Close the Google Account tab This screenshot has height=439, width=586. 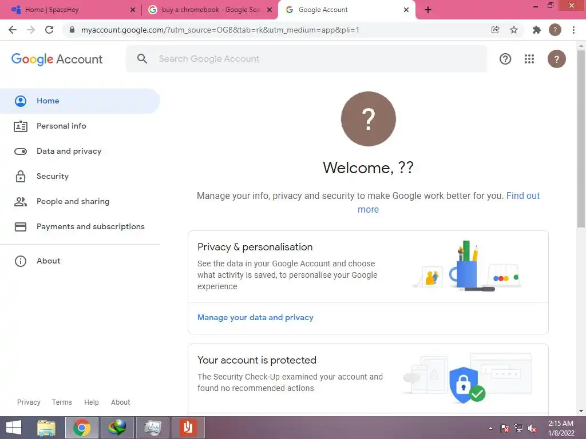pos(406,10)
